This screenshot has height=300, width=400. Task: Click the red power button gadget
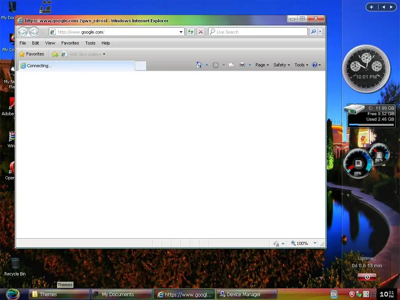pyautogui.click(x=367, y=277)
